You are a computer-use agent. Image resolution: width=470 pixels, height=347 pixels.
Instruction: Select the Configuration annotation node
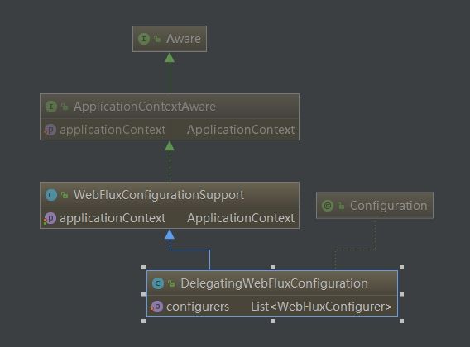[x=375, y=206]
